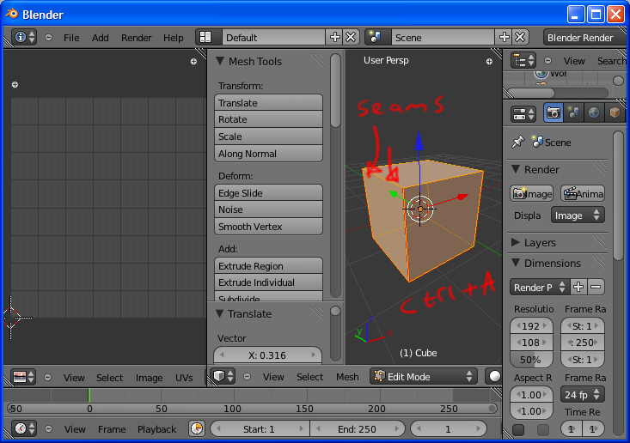Screen dimensions: 630x443
Task: Open the File menu
Action: [x=71, y=38]
